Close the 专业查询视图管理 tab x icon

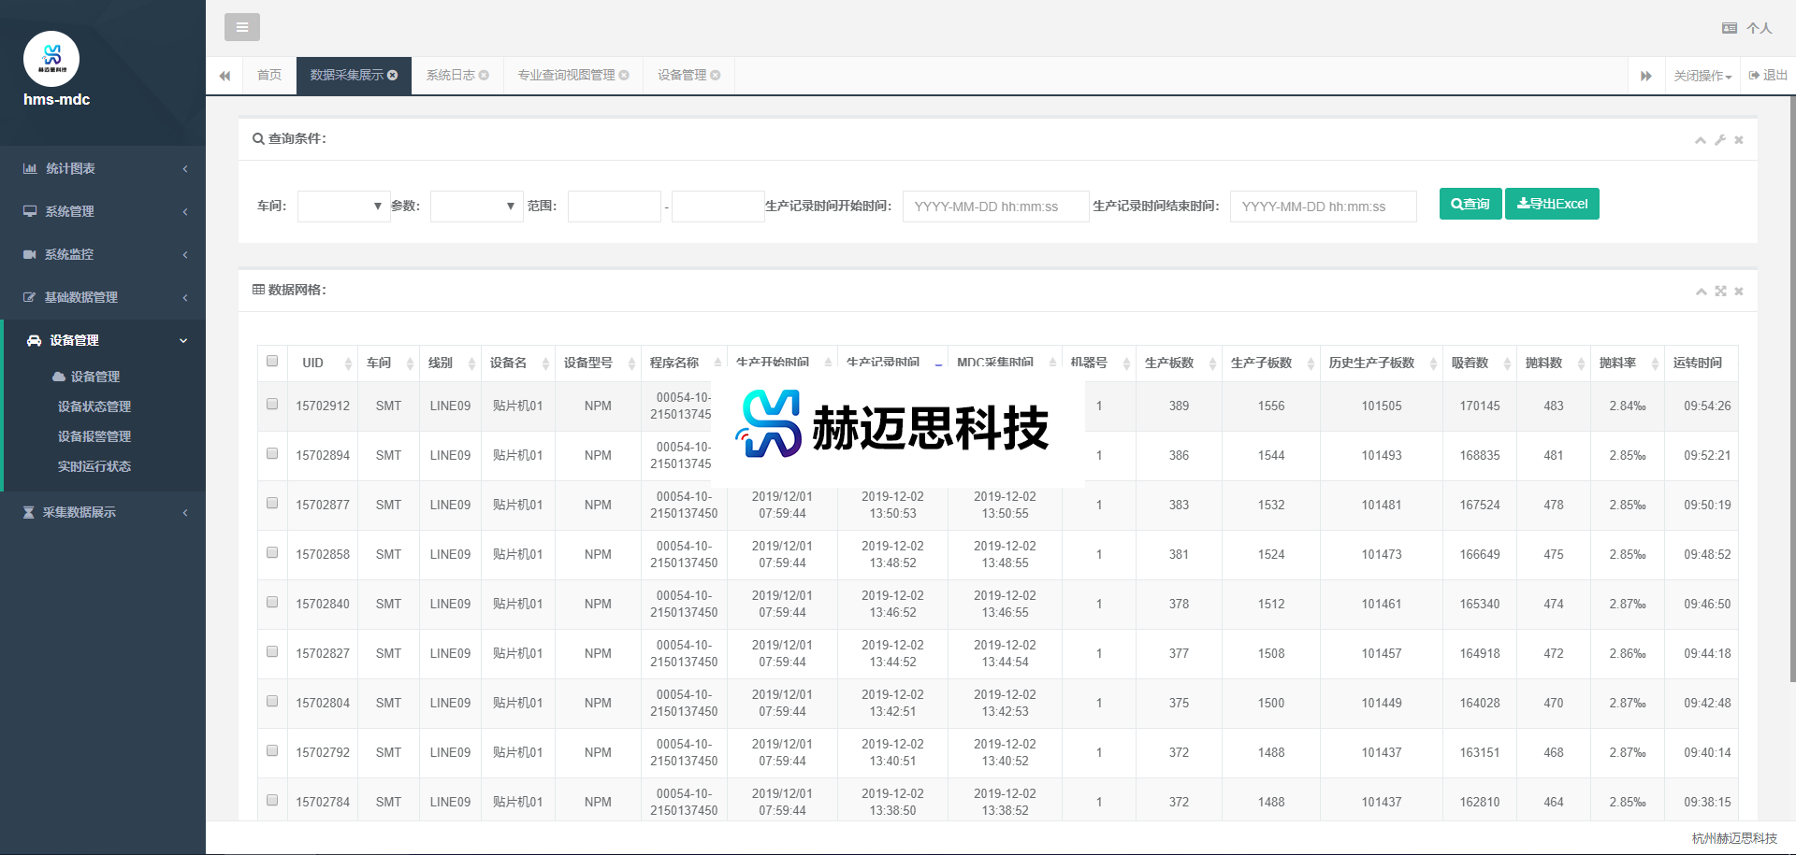624,75
